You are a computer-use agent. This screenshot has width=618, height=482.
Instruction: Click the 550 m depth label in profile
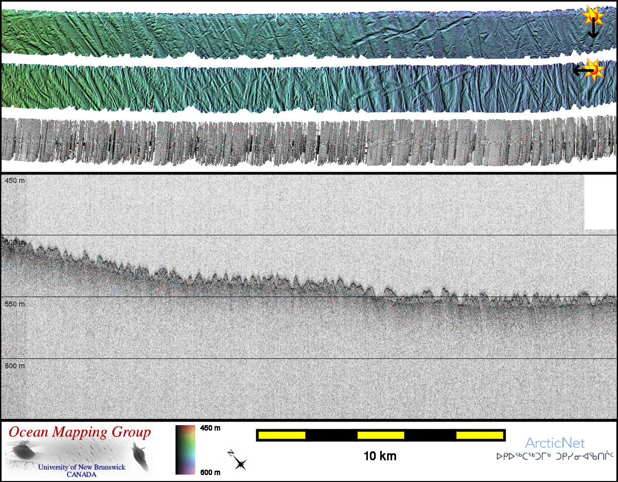[15, 304]
